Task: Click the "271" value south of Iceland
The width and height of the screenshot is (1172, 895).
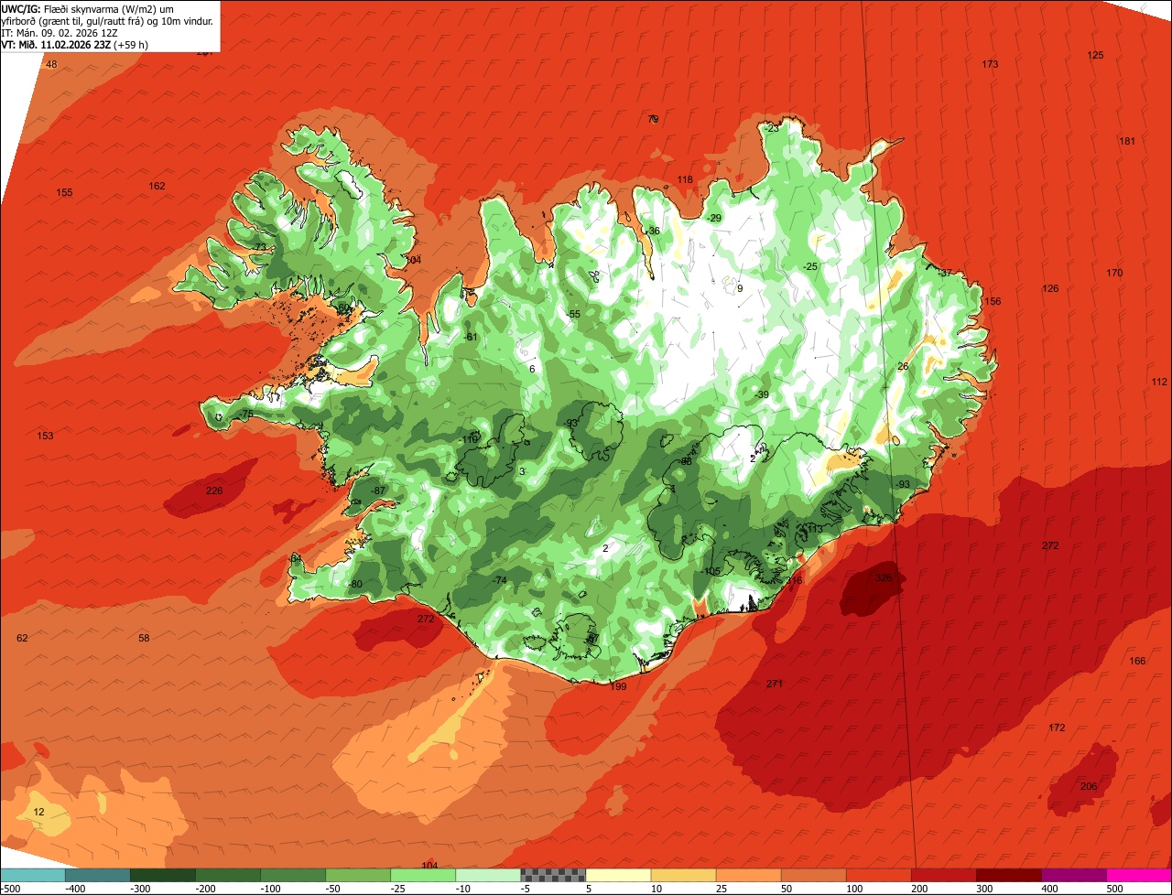Action: (775, 684)
